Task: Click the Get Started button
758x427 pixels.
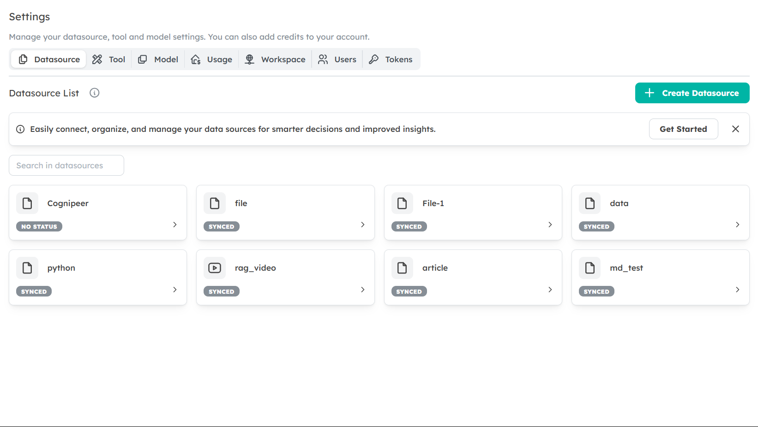Action: [683, 129]
